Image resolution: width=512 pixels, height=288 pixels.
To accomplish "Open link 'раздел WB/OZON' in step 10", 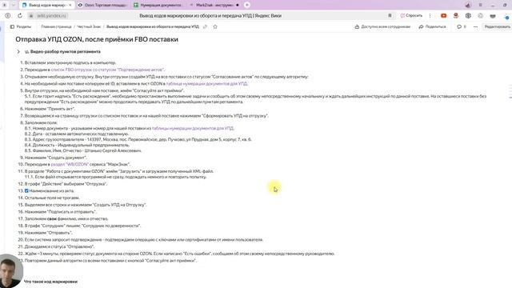I will [70, 164].
